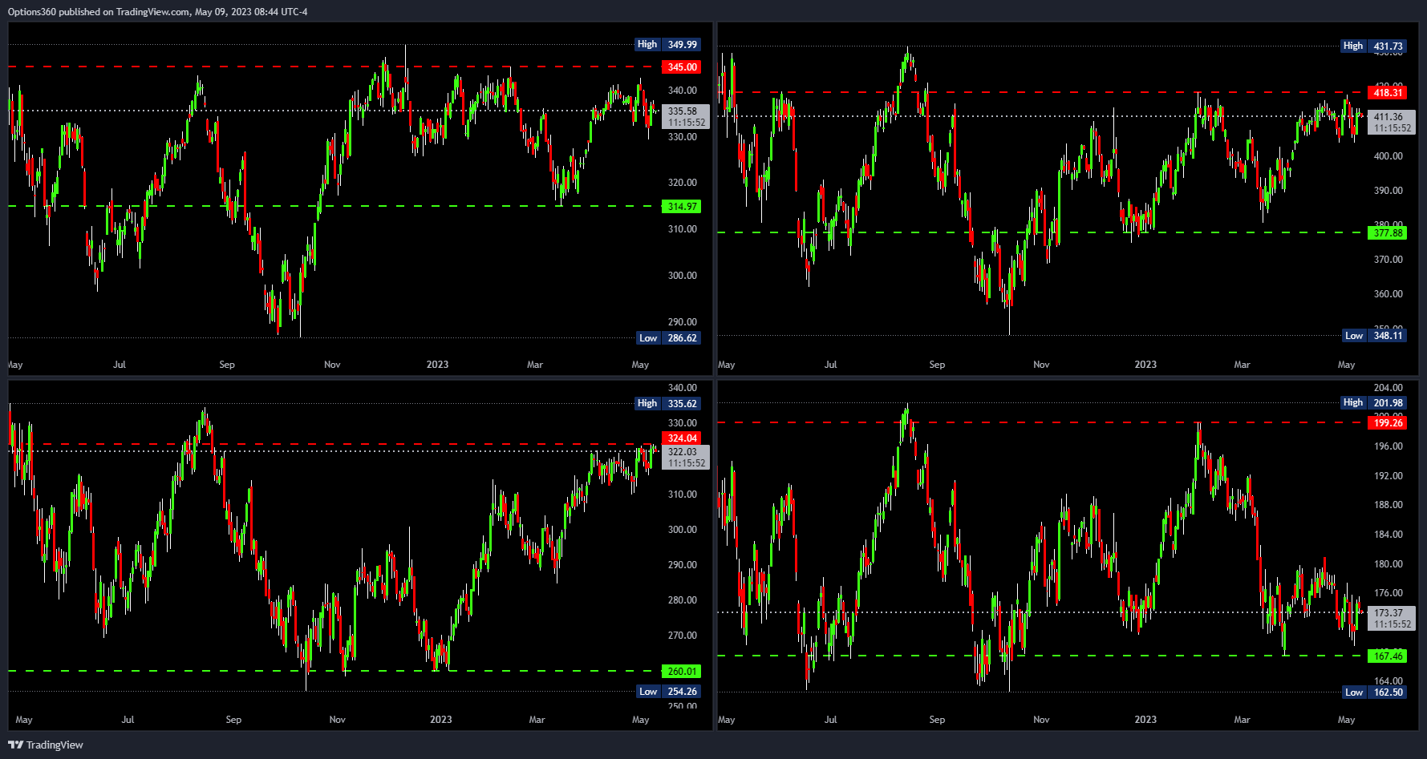Click the 180.00 price axis value
Viewport: 1427px width, 759px height.
[x=1388, y=564]
